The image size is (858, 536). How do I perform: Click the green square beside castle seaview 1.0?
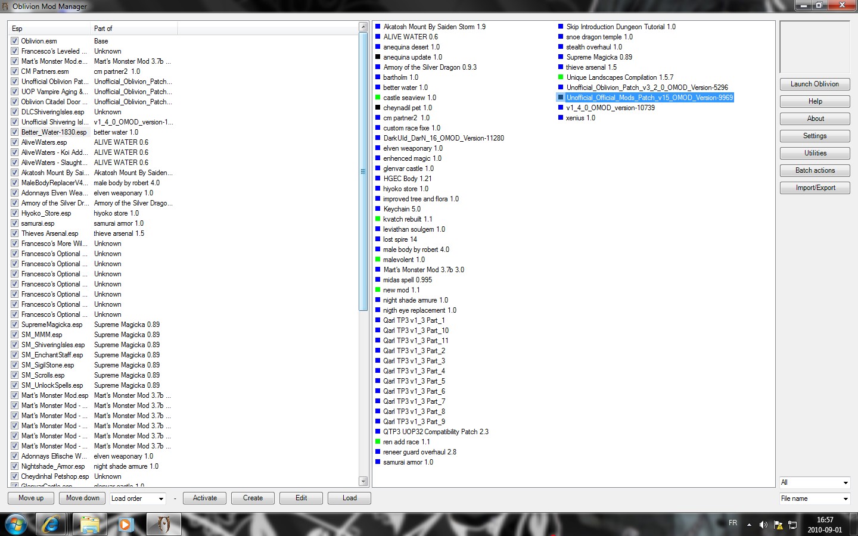(378, 98)
